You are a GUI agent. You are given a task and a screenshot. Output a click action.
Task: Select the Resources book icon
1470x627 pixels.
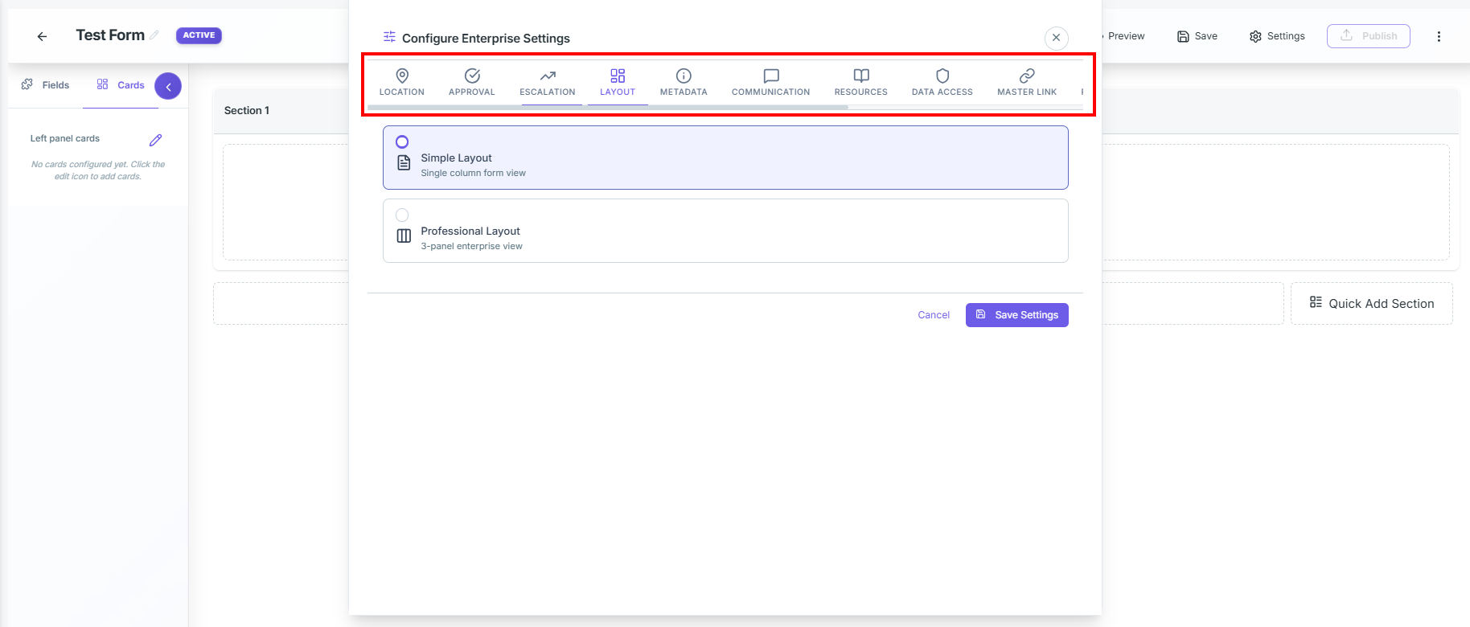[x=861, y=76]
